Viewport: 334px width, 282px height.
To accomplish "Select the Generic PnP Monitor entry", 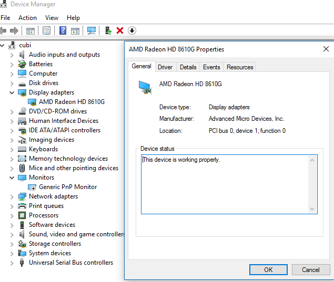I will point(68,187).
